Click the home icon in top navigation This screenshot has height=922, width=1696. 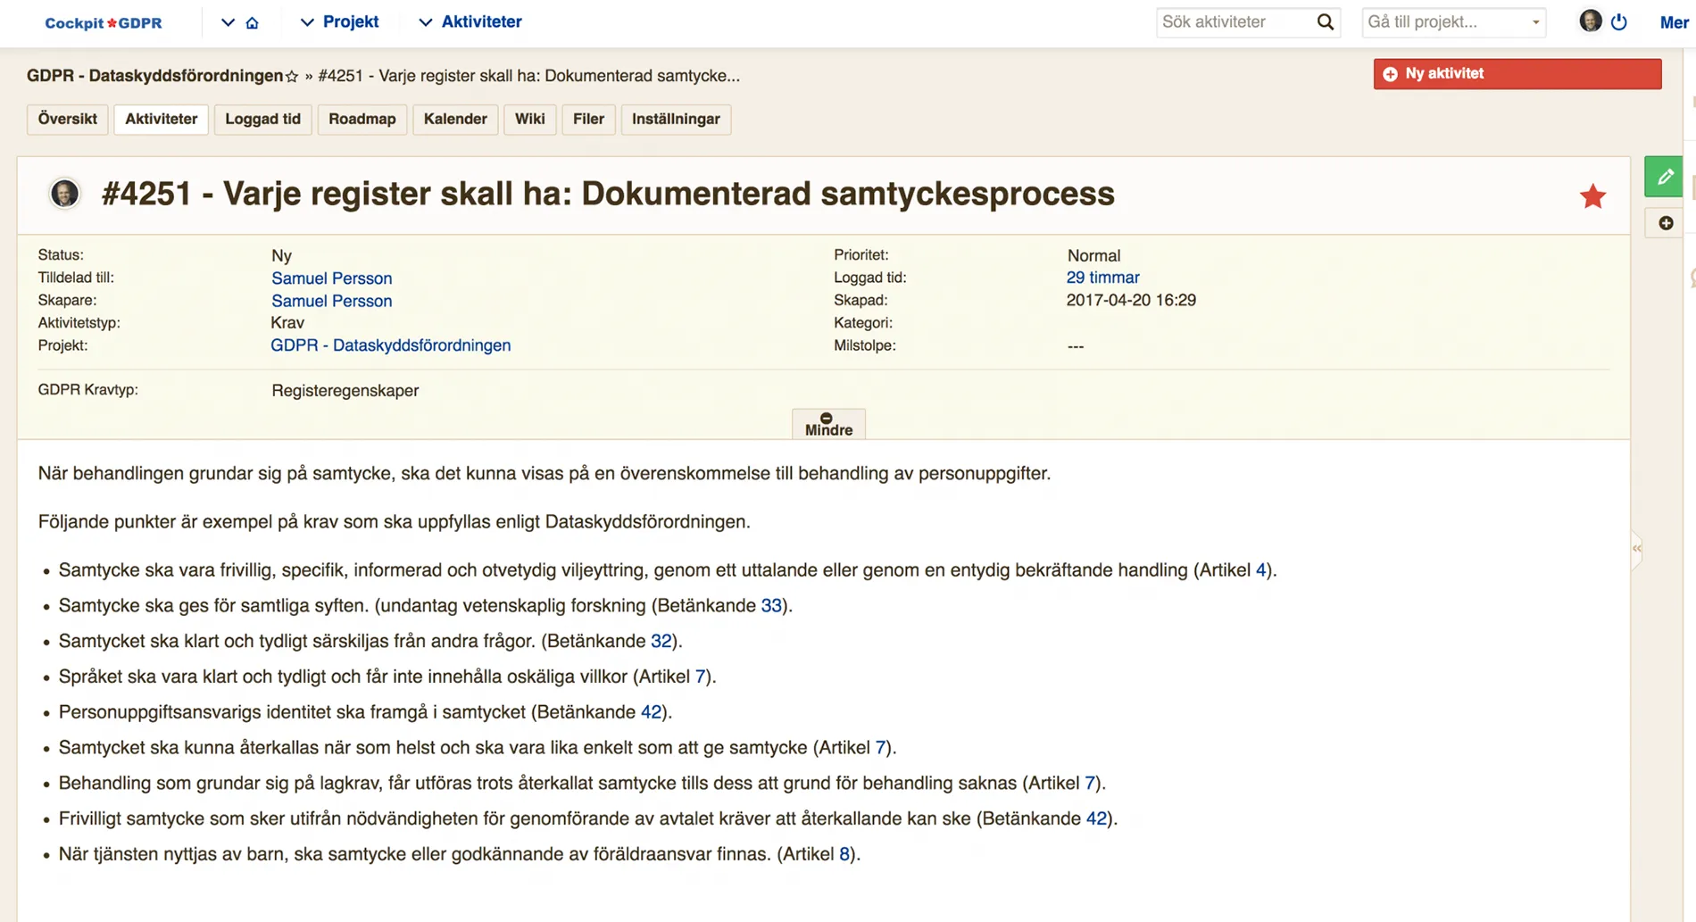click(253, 22)
